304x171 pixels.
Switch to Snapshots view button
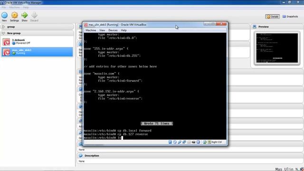290,17
